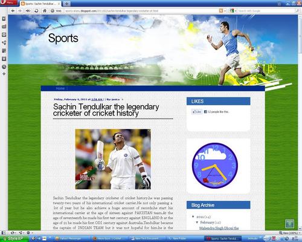The height and width of the screenshot is (242, 302).
Task: Collapse the February archive arrow
Action: point(197,222)
